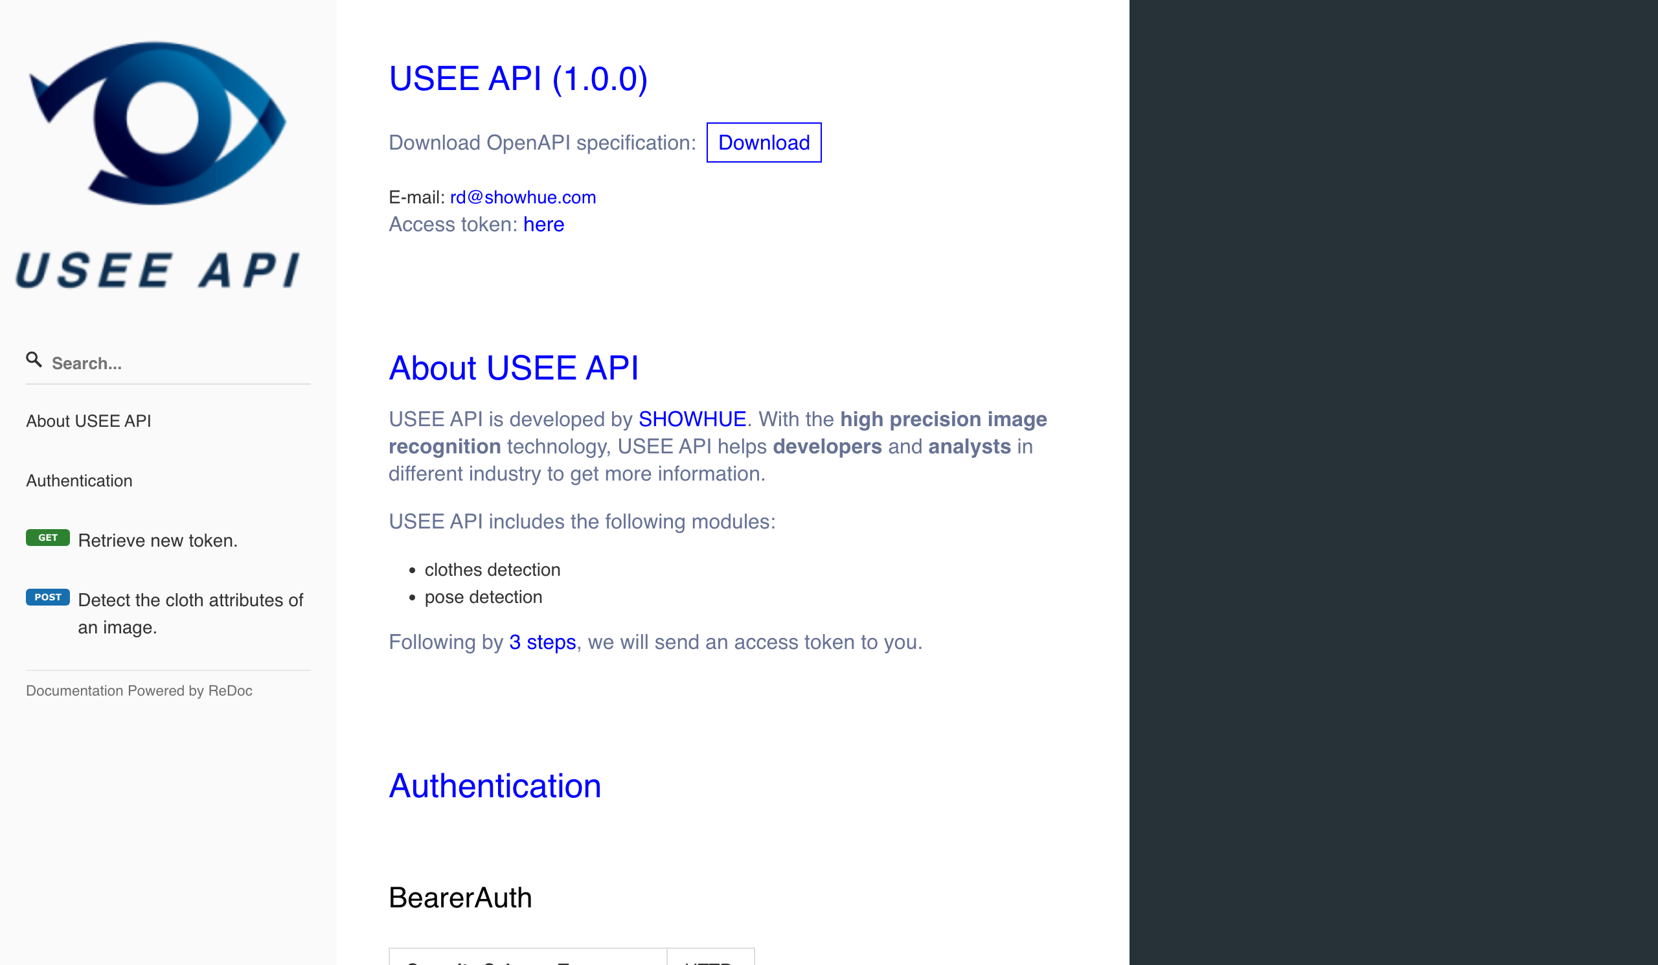The image size is (1658, 965).
Task: Click the USEE API eye logo
Action: click(x=158, y=124)
